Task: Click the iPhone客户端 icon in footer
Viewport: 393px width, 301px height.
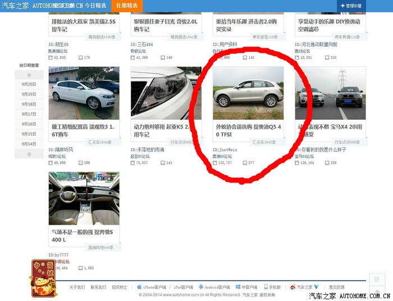Action: point(139,287)
